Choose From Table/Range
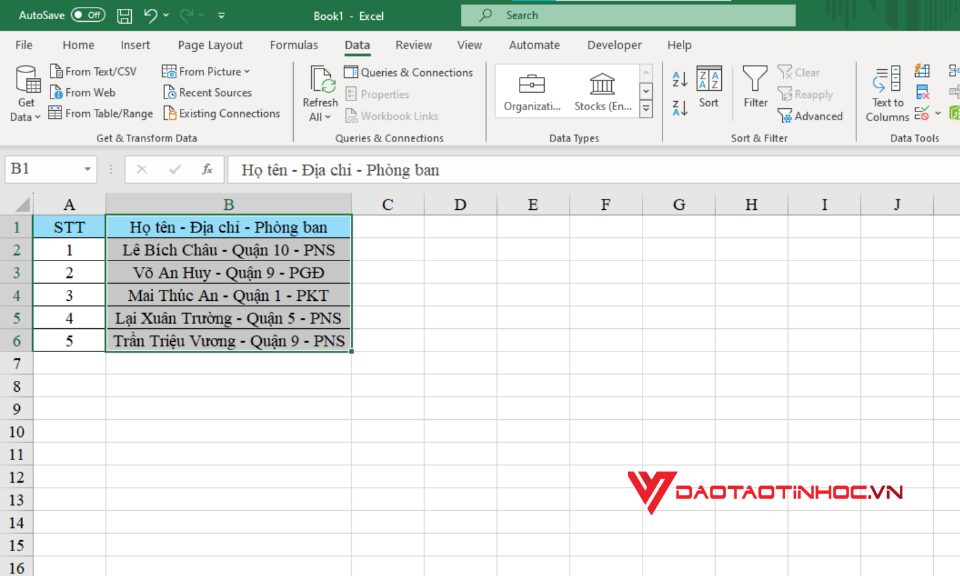 101,113
